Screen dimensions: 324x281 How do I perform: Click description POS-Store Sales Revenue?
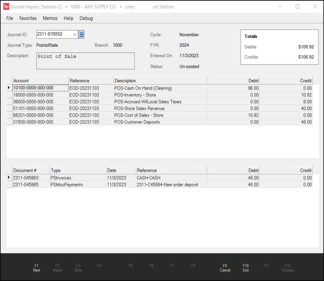(x=139, y=108)
